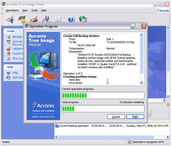Open the Web Support sidebar link
The image size is (171, 146).
18,77
